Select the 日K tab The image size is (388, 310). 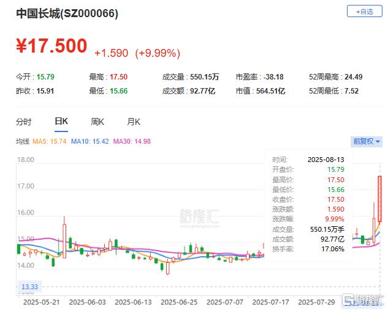[61, 122]
